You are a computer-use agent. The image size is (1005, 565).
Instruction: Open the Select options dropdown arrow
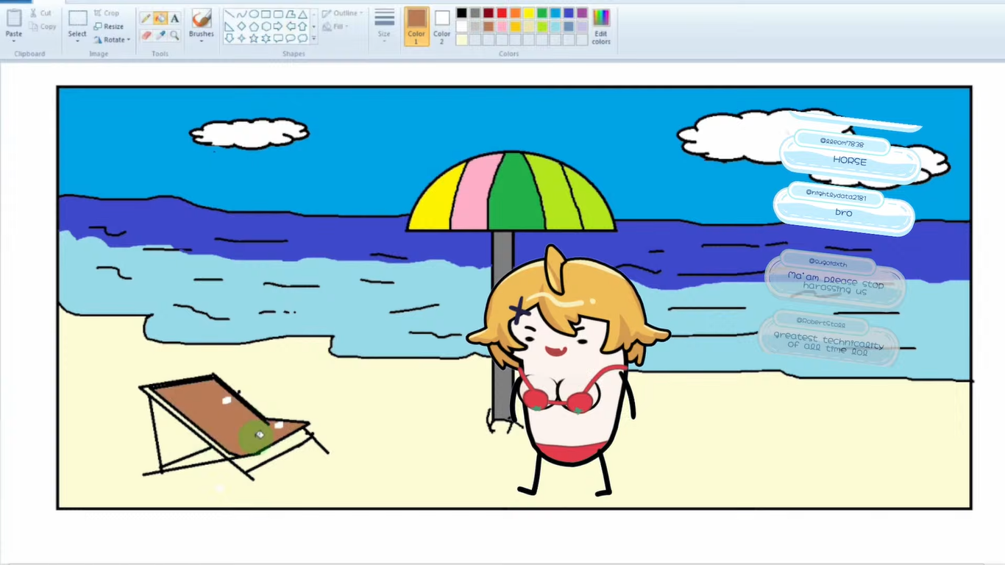click(x=77, y=40)
